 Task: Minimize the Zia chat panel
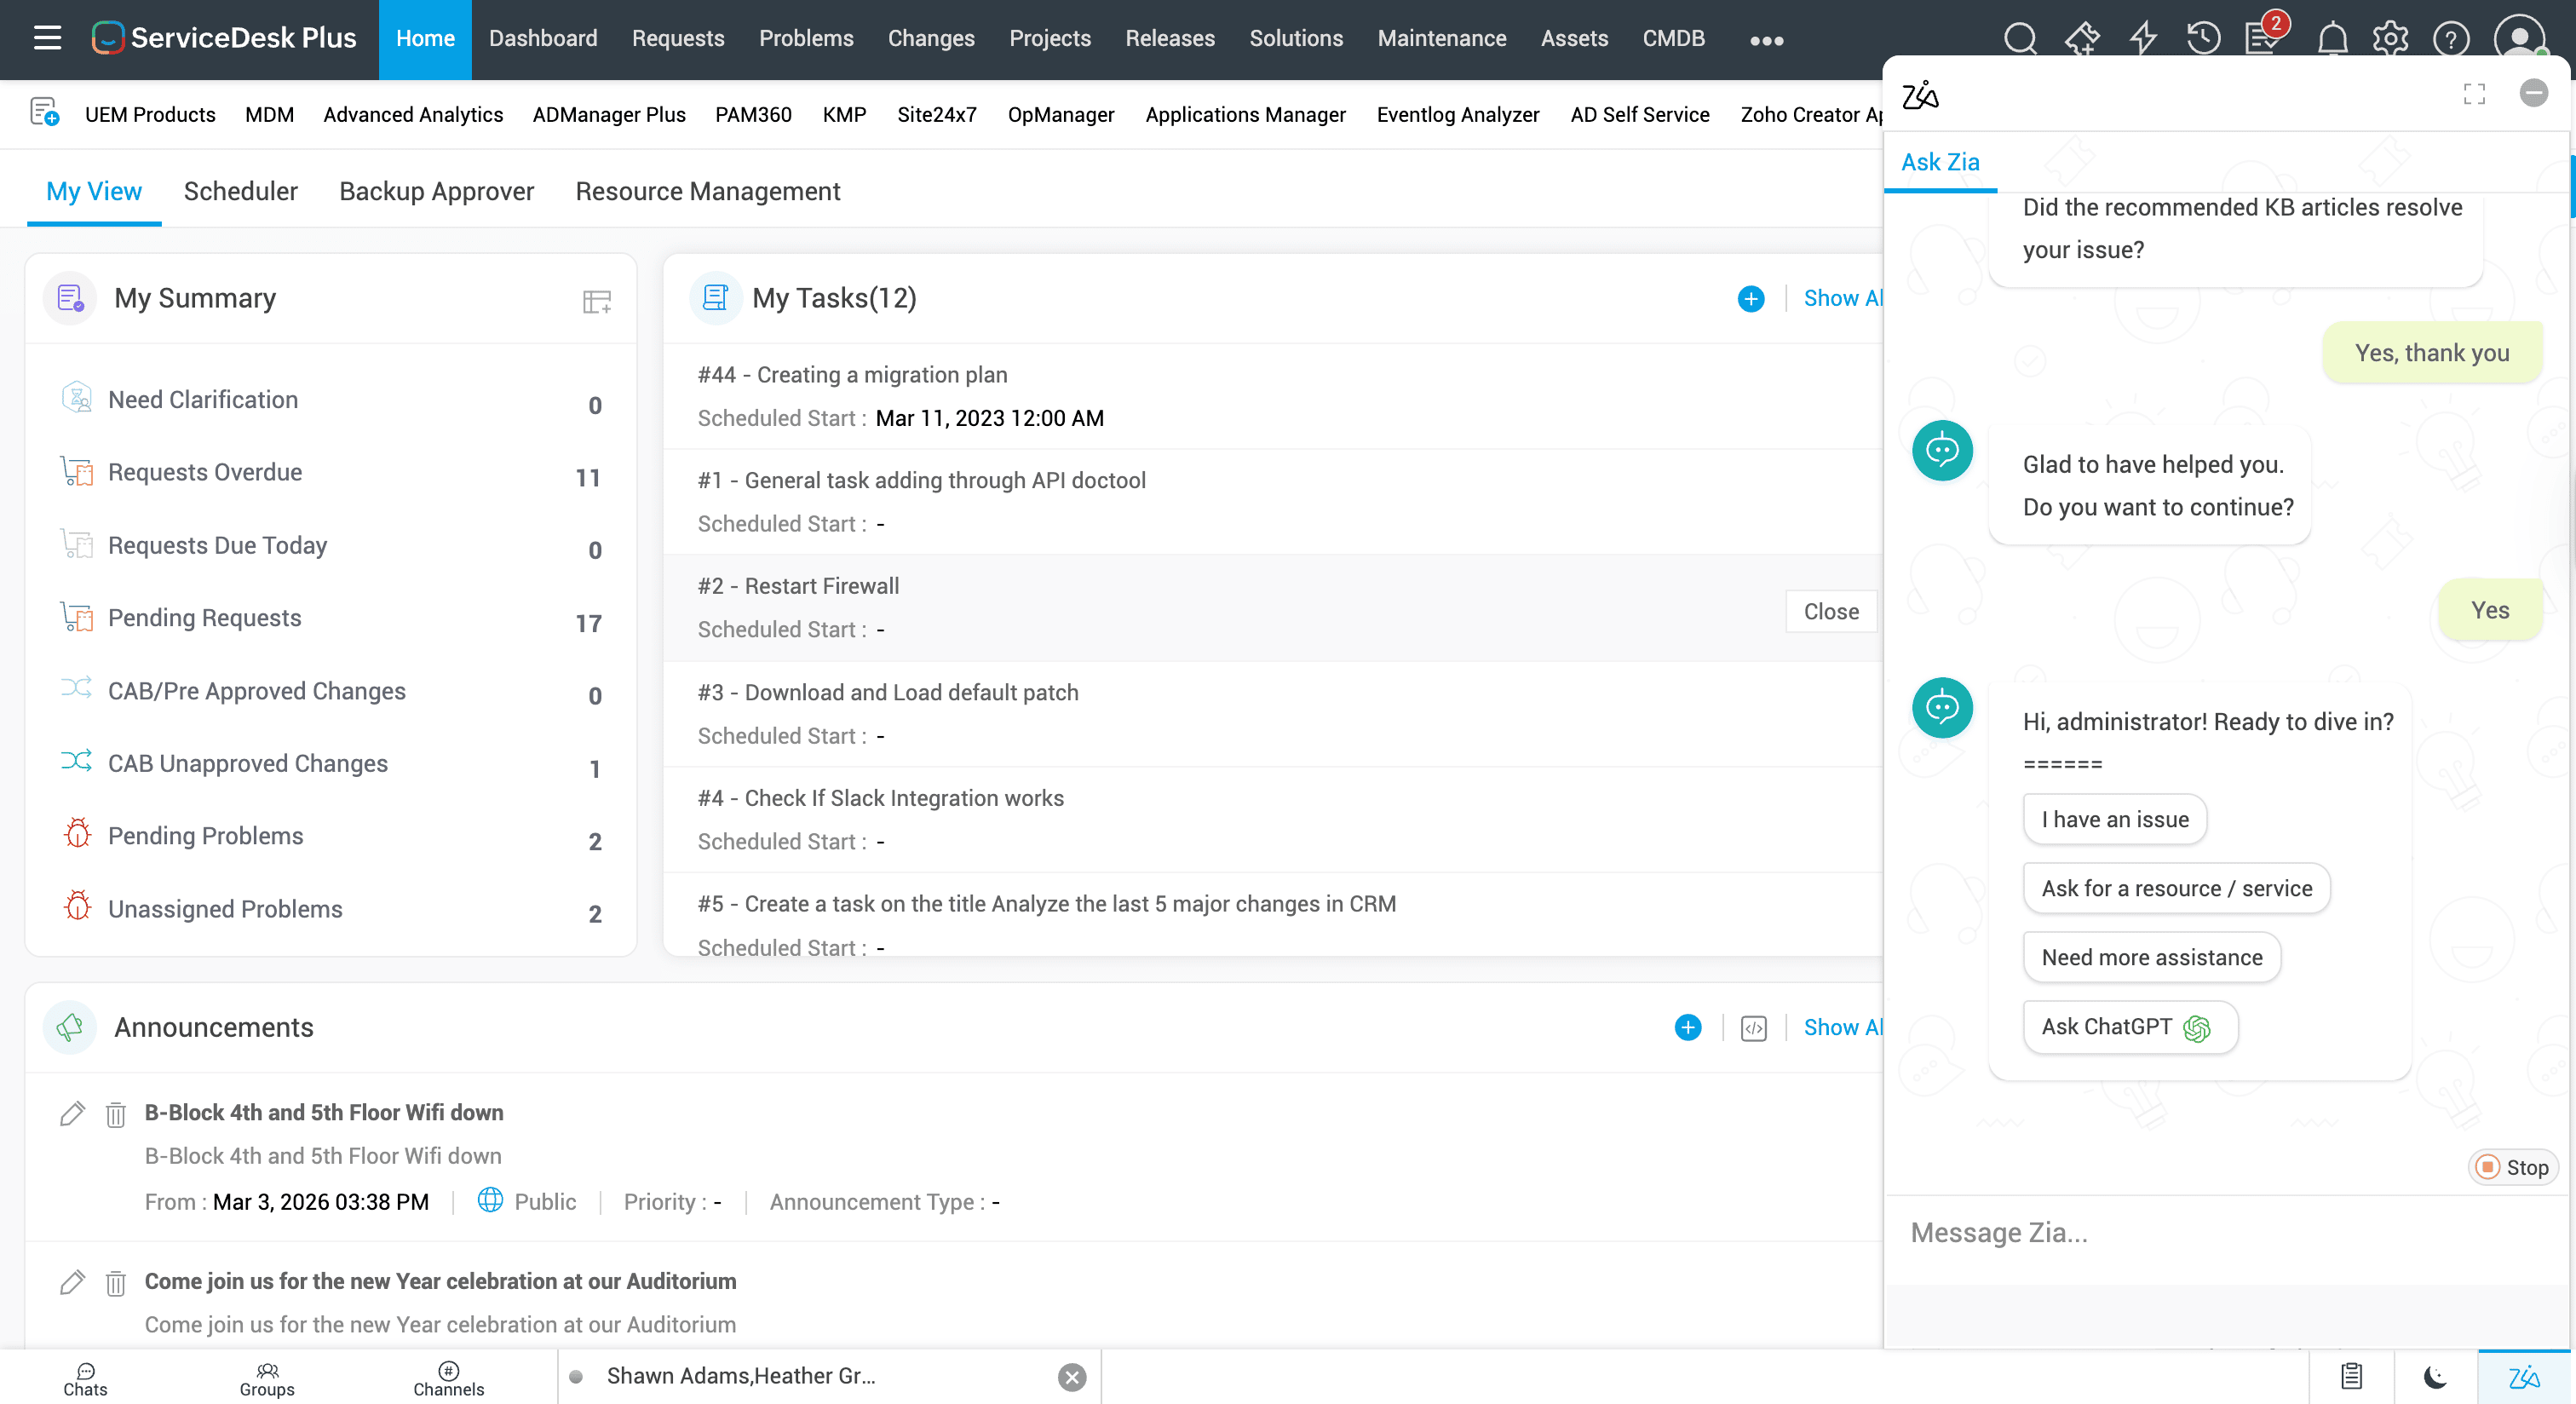[x=2533, y=93]
